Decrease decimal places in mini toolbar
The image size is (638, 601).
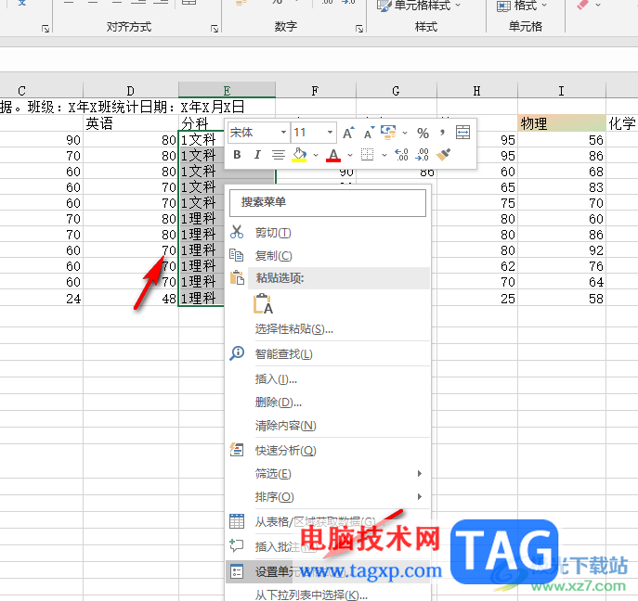[422, 155]
